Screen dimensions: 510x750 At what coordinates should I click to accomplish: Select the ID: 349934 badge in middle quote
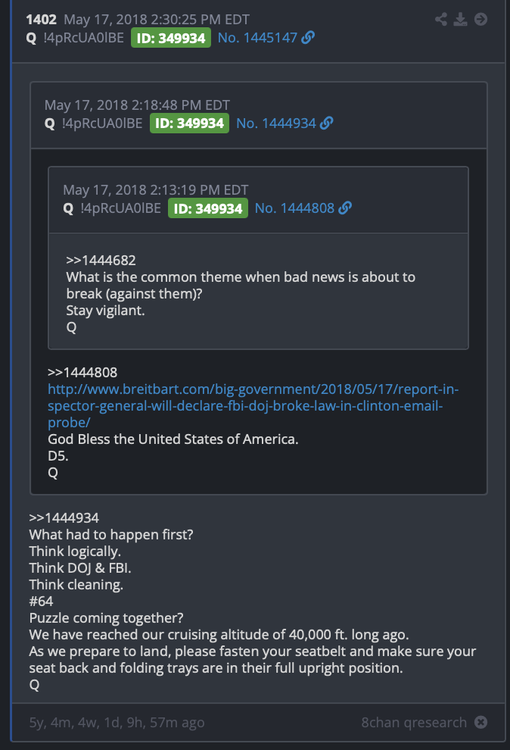click(x=190, y=123)
